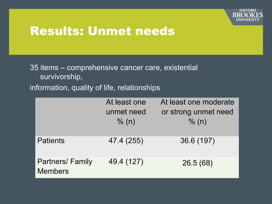This screenshot has height=204, width=272.
Task: Click the 'Results: Unmet needs' title
Action: [x=102, y=31]
